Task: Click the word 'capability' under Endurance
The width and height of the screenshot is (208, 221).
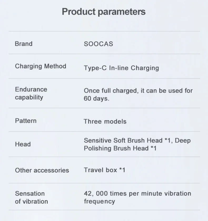Action: pos(29,97)
